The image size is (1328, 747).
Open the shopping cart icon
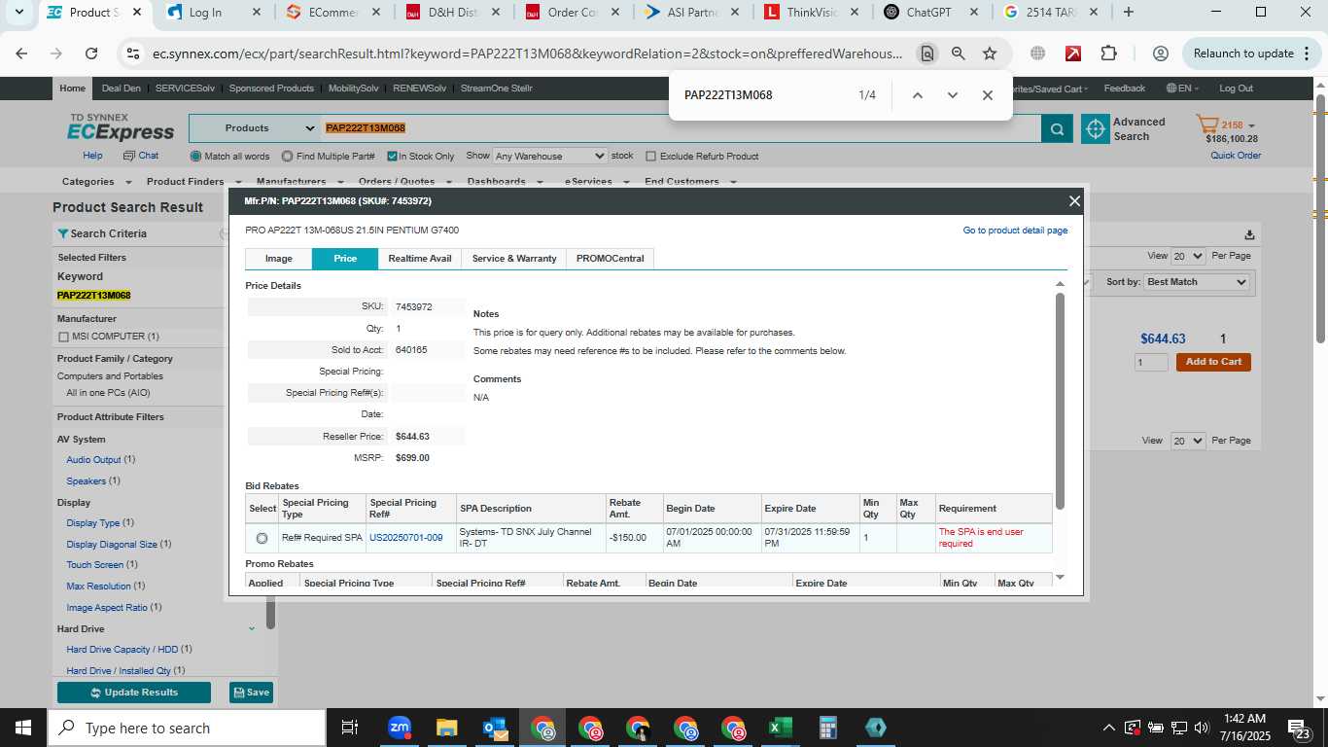pyautogui.click(x=1206, y=124)
